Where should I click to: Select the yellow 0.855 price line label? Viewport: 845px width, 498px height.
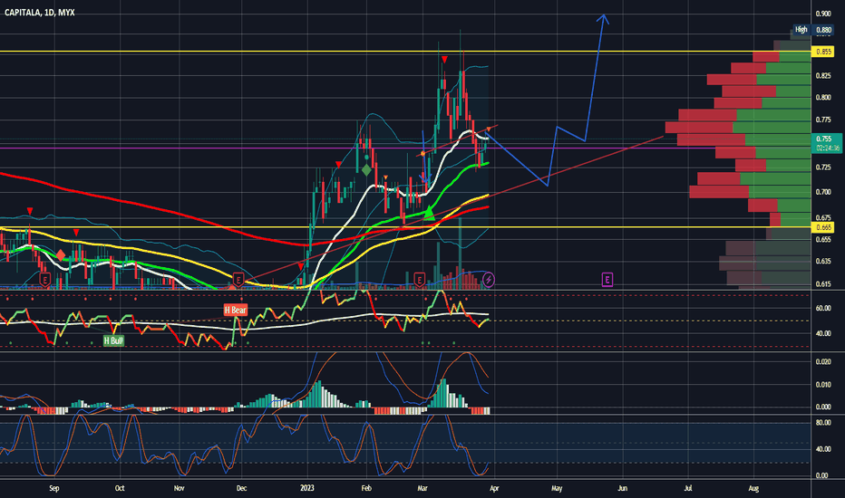pos(823,52)
